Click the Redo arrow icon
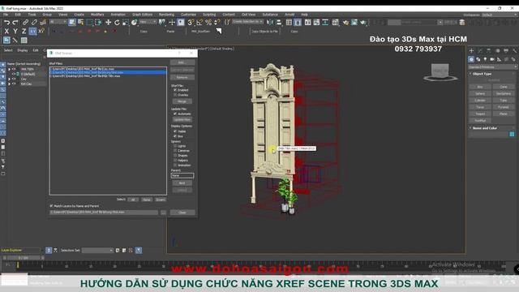Image resolution: width=519 pixels, height=292 pixels. click(x=15, y=23)
